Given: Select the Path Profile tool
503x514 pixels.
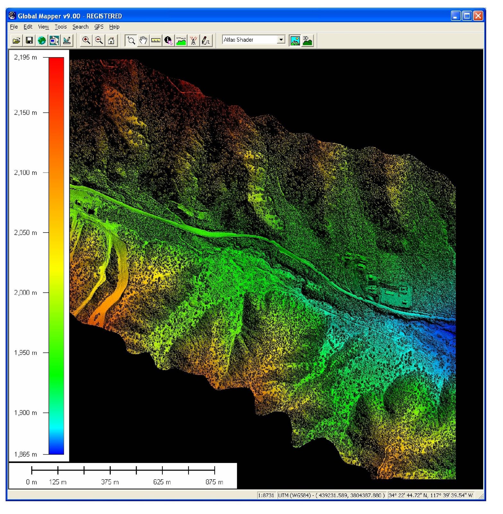Looking at the screenshot, I should pyautogui.click(x=181, y=40).
